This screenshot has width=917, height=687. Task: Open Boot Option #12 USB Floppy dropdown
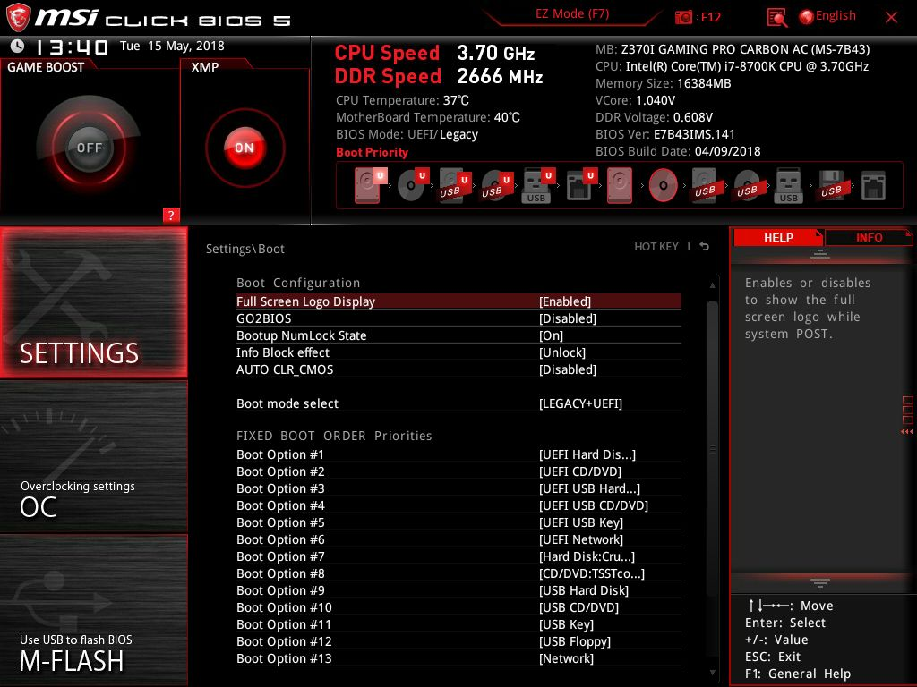pos(458,640)
